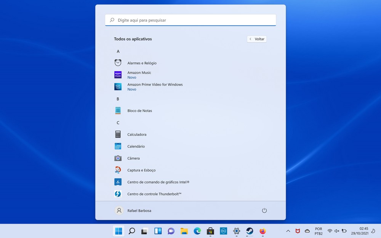Viewport: 381px width, 238px height.
Task: Click the search field in Start menu
Action: point(190,20)
